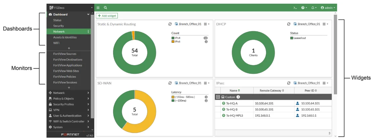The height and width of the screenshot is (139, 373).
Task: Select Branch_Office_01 in the Routing widget
Action: (188, 24)
